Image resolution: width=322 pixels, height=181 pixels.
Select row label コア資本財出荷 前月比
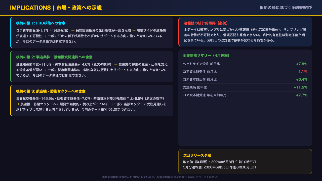pos(200,80)
